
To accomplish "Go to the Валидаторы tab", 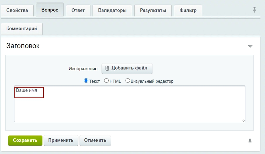I will tap(112, 10).
